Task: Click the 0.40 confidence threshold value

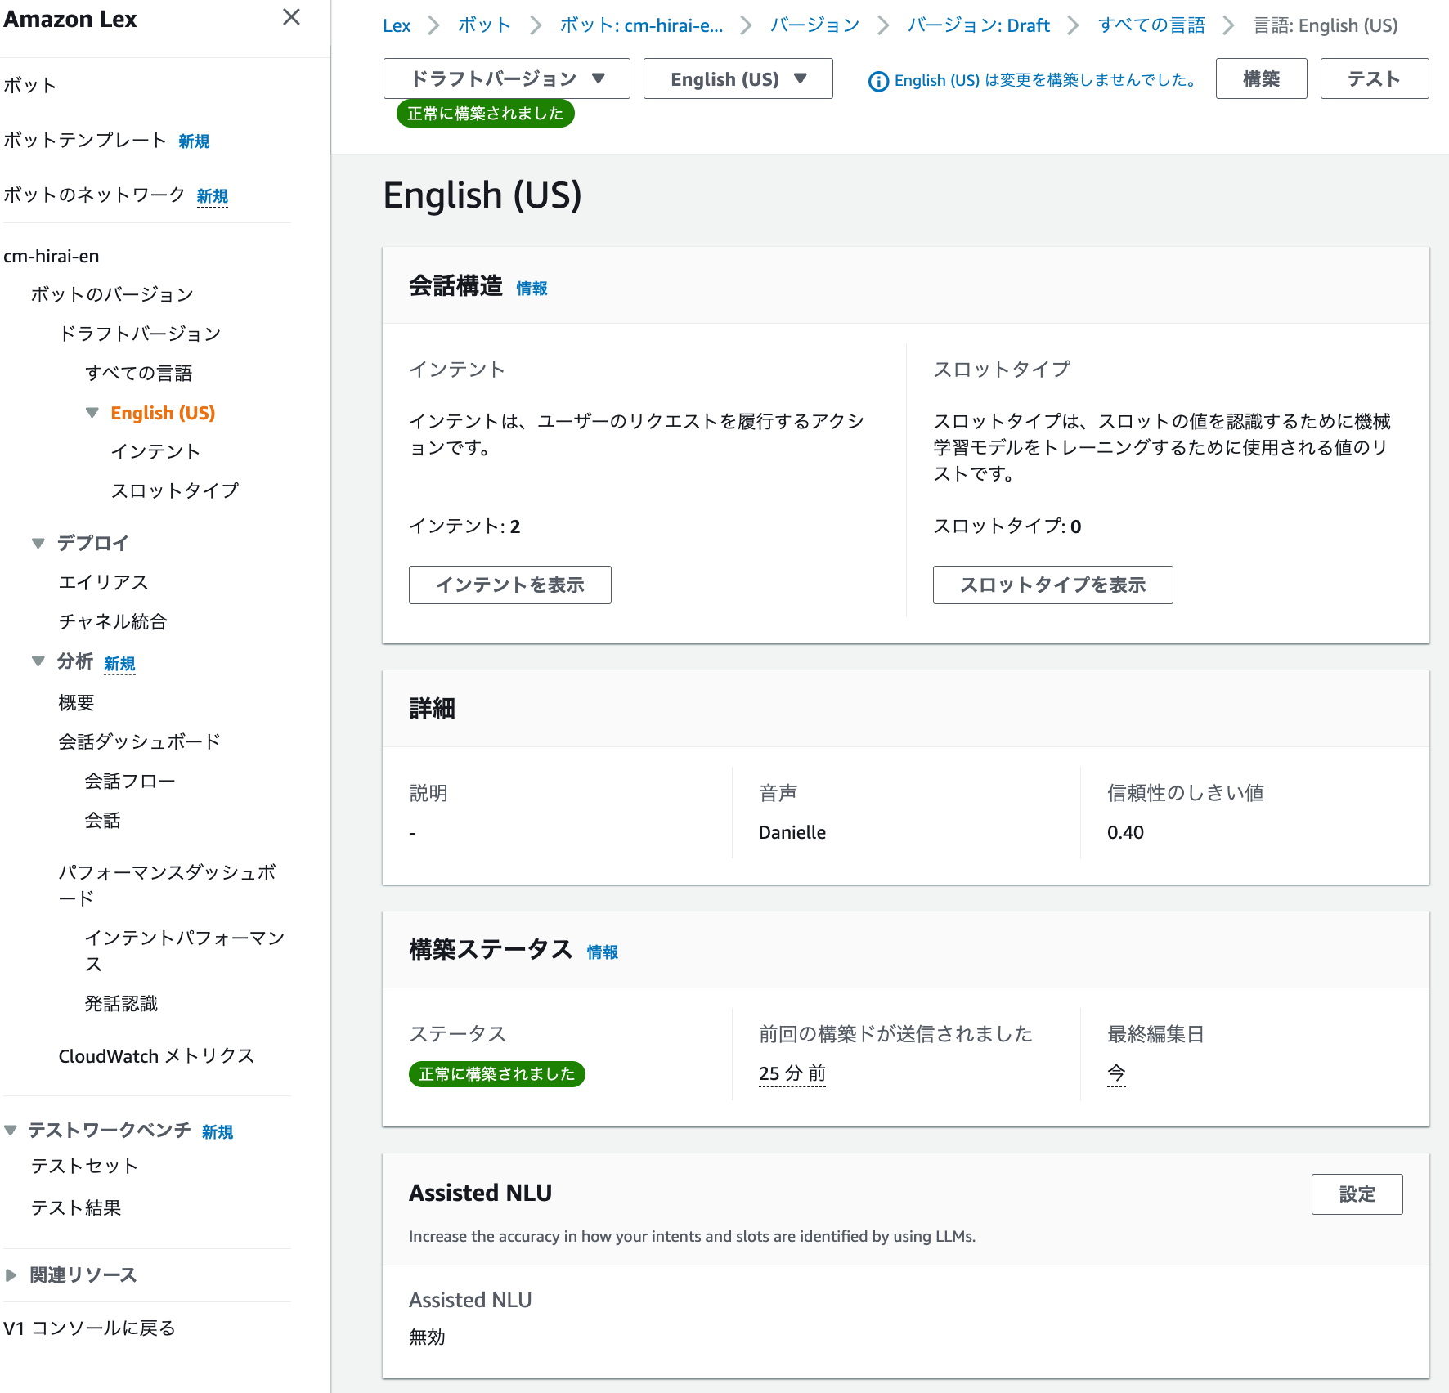Action: pyautogui.click(x=1125, y=832)
